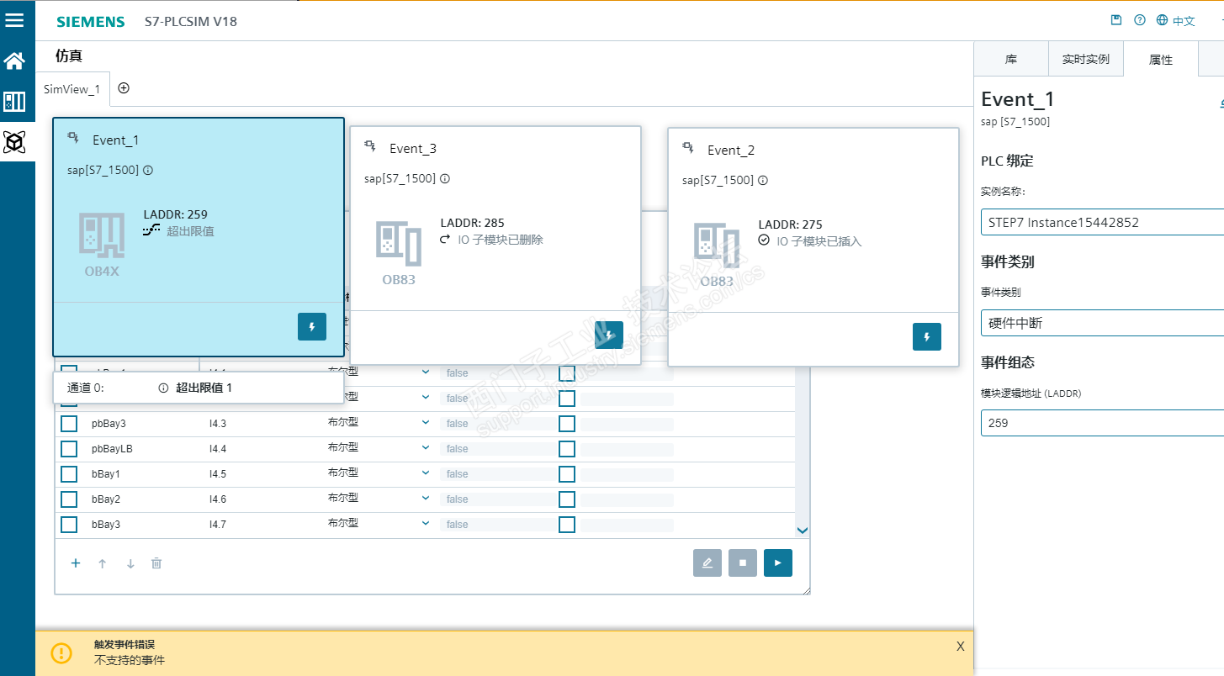
Task: Click the info icon beside sap[S7_1500] on Event_2
Action: pos(763,180)
